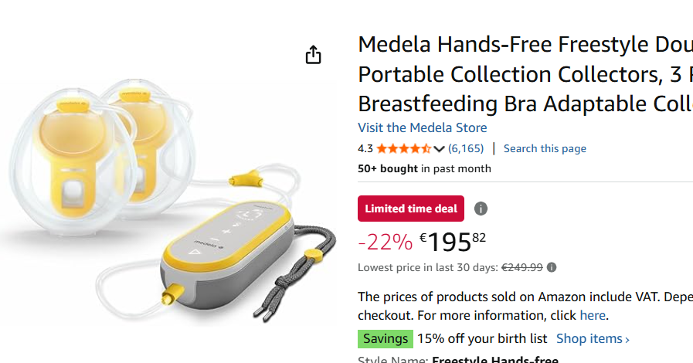This screenshot has width=693, height=363.
Task: Expand the ratings chevron beside the stars
Action: point(439,149)
